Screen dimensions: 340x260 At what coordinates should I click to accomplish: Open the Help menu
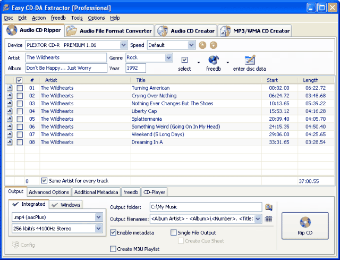tap(115, 18)
